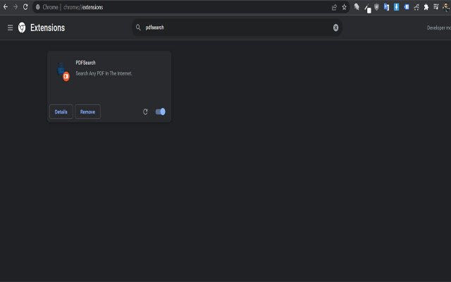Click the 'Search Any PDF In The Internet.' description
451x282 pixels.
click(x=104, y=73)
